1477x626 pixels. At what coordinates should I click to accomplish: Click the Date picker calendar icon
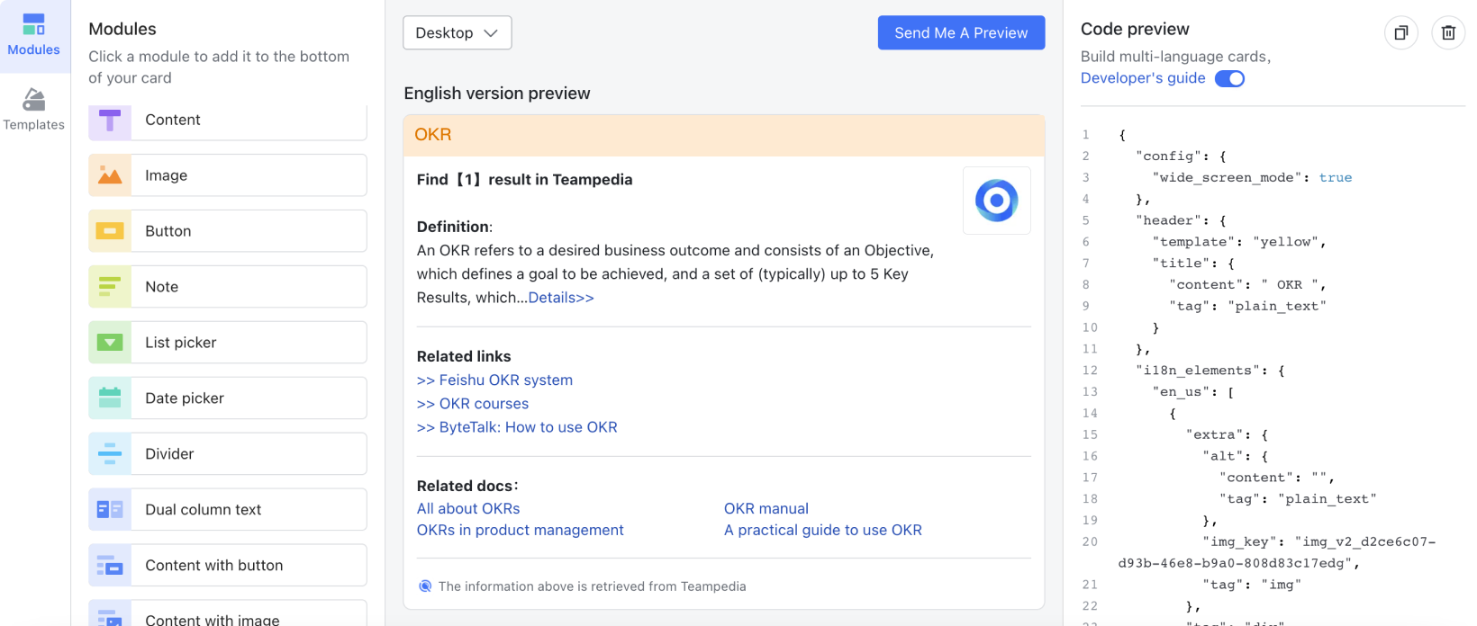tap(110, 398)
